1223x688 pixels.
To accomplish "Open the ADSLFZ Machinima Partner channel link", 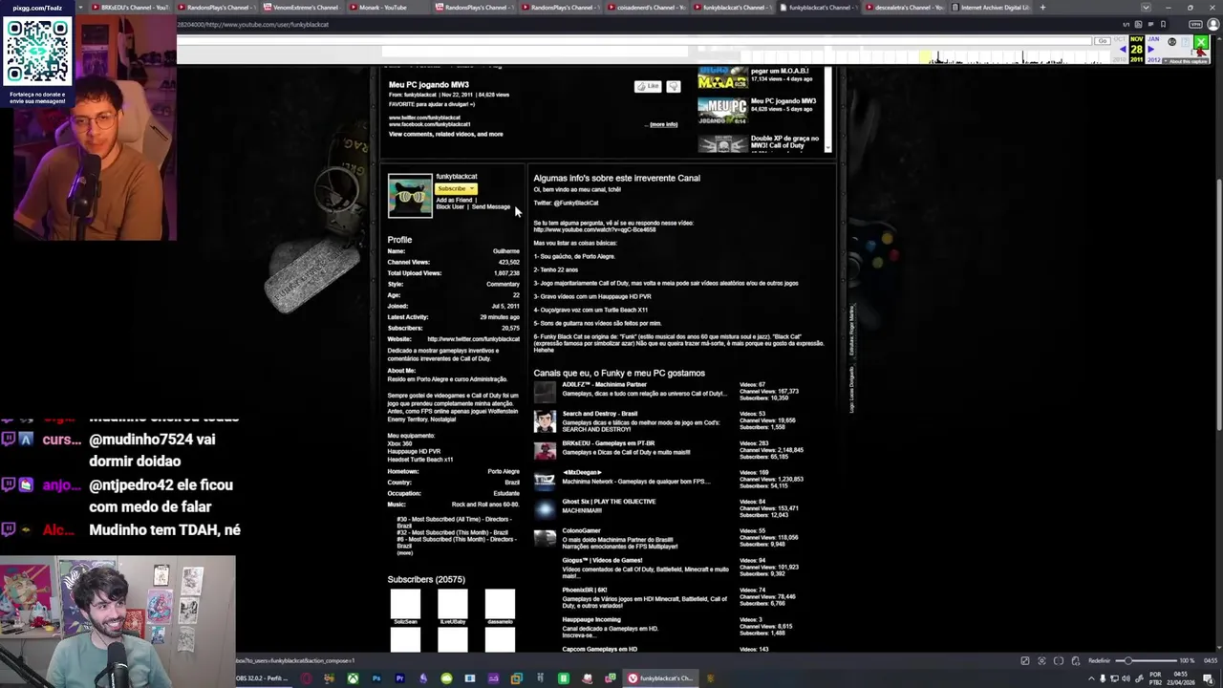I will (x=604, y=384).
